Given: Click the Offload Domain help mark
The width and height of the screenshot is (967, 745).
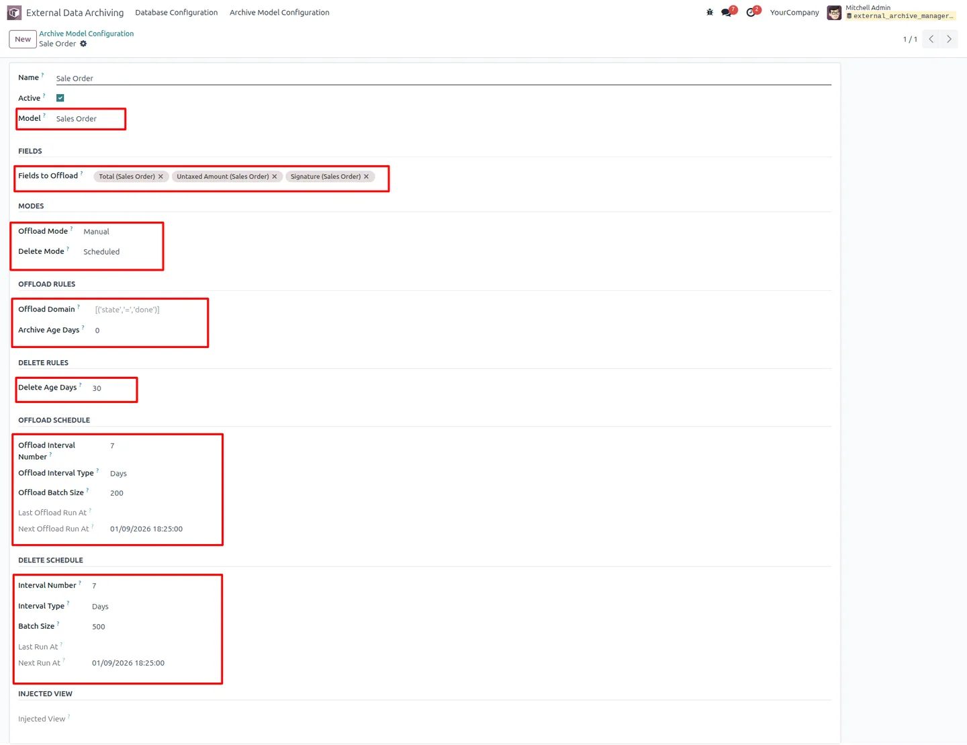Looking at the screenshot, I should coord(79,307).
